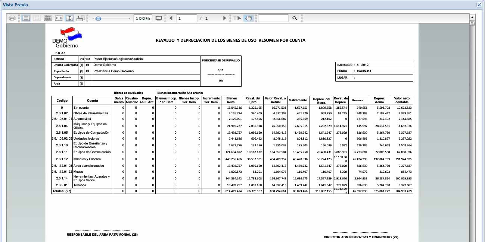Go to the previous page arrow

tap(171, 18)
